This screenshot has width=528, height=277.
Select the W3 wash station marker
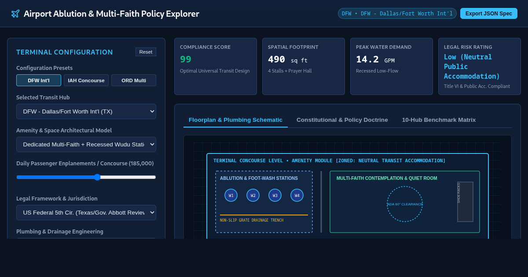(x=275, y=195)
